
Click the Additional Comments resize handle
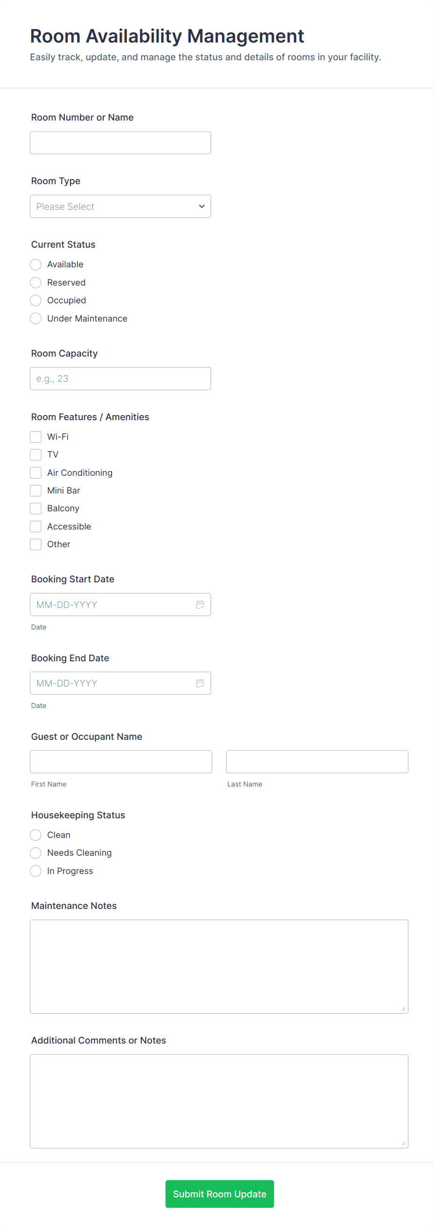click(x=403, y=1143)
